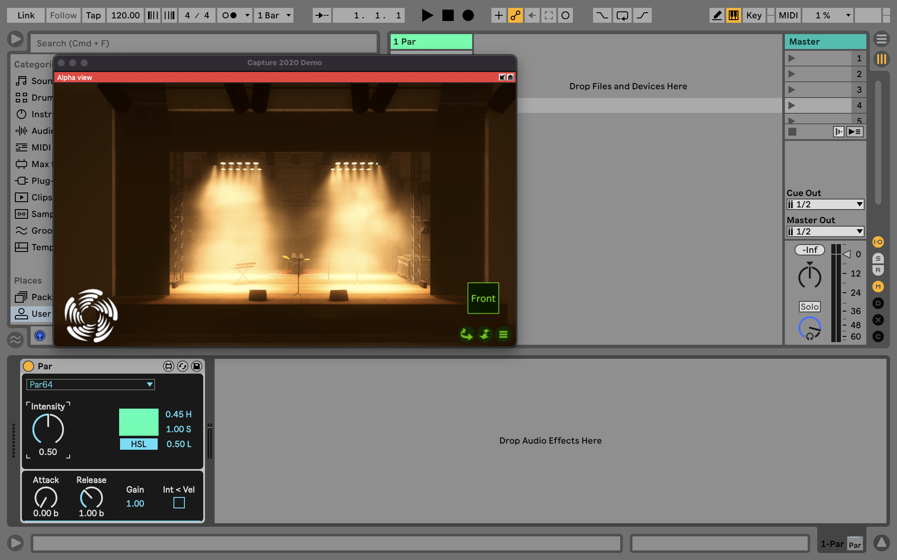Toggle the Punch-Out switch

[643, 15]
